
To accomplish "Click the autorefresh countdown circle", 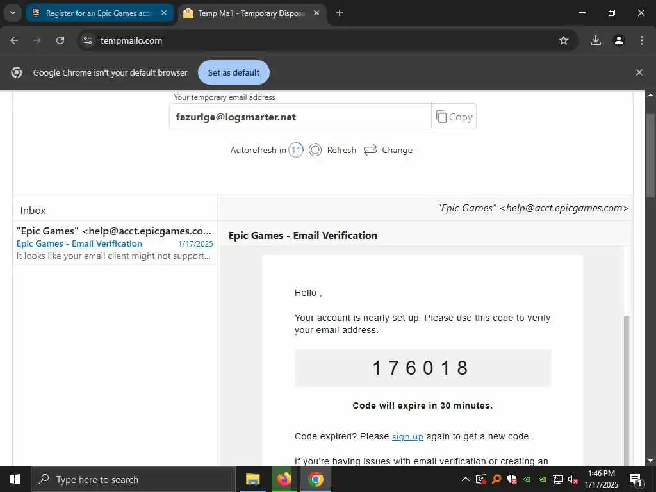I will 296,150.
